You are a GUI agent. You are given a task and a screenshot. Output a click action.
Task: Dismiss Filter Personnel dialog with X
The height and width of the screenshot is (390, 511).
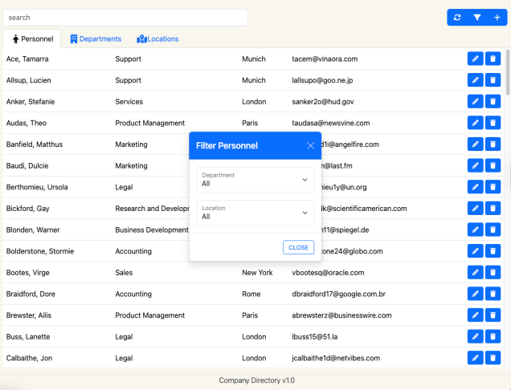pos(311,145)
